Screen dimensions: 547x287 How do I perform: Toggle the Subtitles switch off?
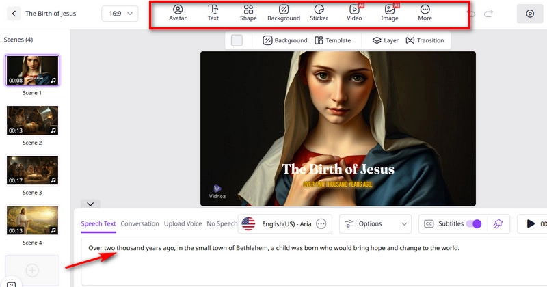pos(473,223)
